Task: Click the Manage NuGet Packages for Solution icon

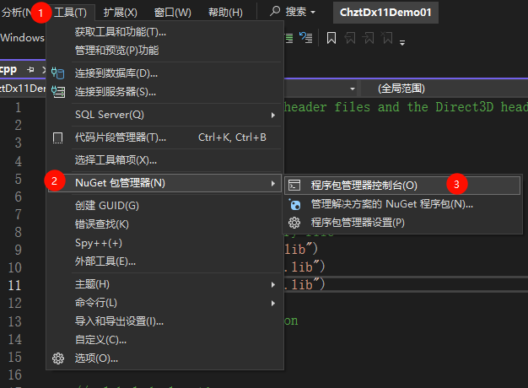Action: pos(295,203)
